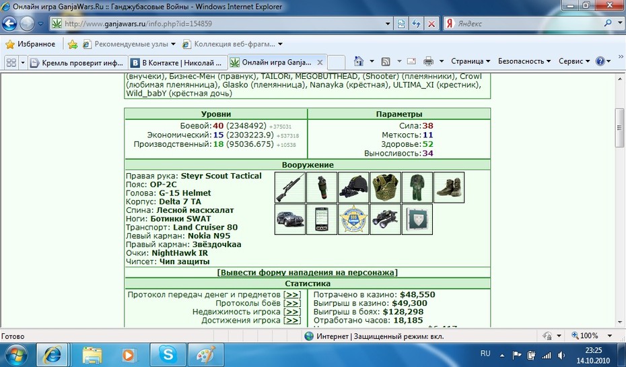This screenshot has height=367, width=626.
Task: Click the Land Cruiser 80 vehicle icon
Action: (x=290, y=220)
